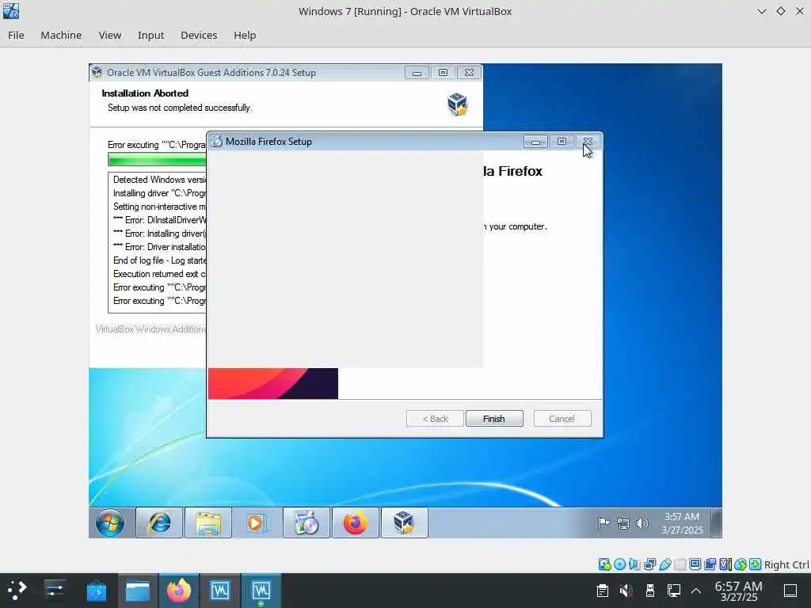Image resolution: width=811 pixels, height=608 pixels.
Task: Click the network icon in guest tray
Action: click(x=623, y=523)
